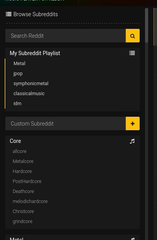Select the Deathcore subreddit

click(x=23, y=191)
